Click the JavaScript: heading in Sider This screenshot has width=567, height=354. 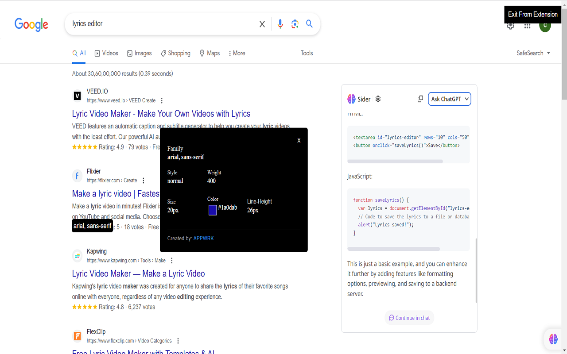coord(360,176)
